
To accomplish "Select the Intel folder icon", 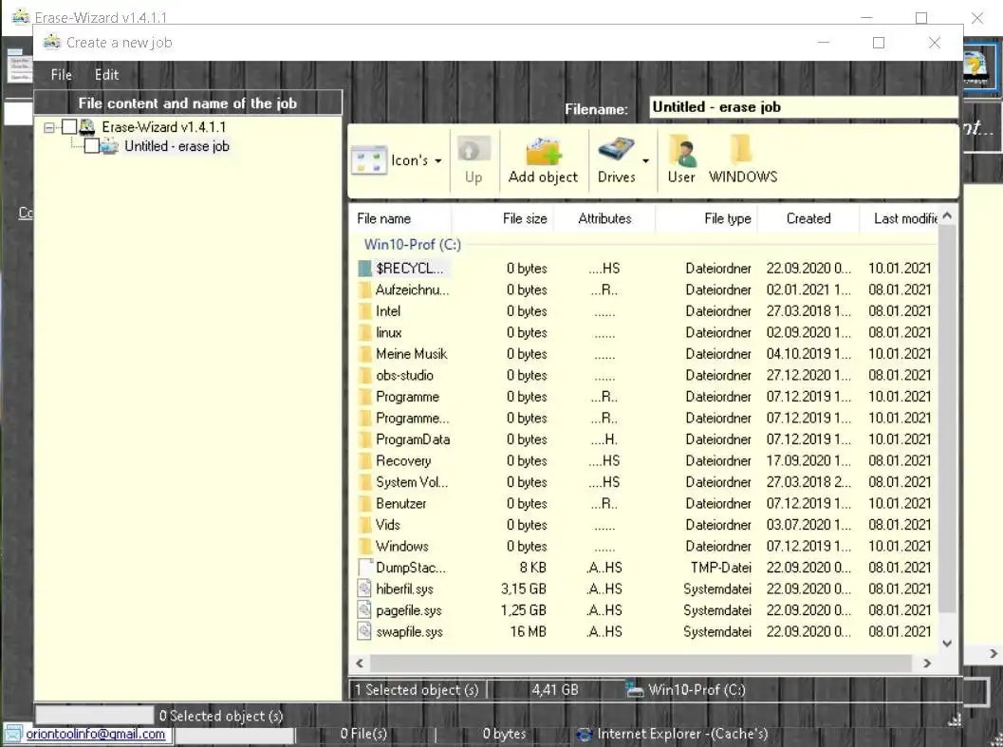I will point(364,311).
